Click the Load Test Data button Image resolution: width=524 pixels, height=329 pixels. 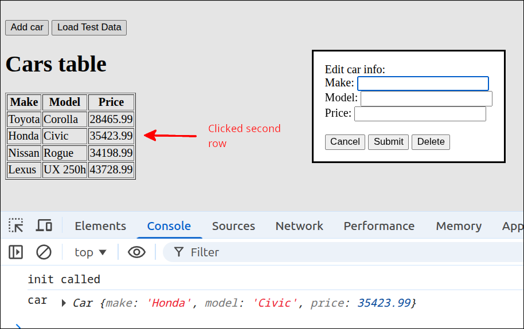(89, 27)
